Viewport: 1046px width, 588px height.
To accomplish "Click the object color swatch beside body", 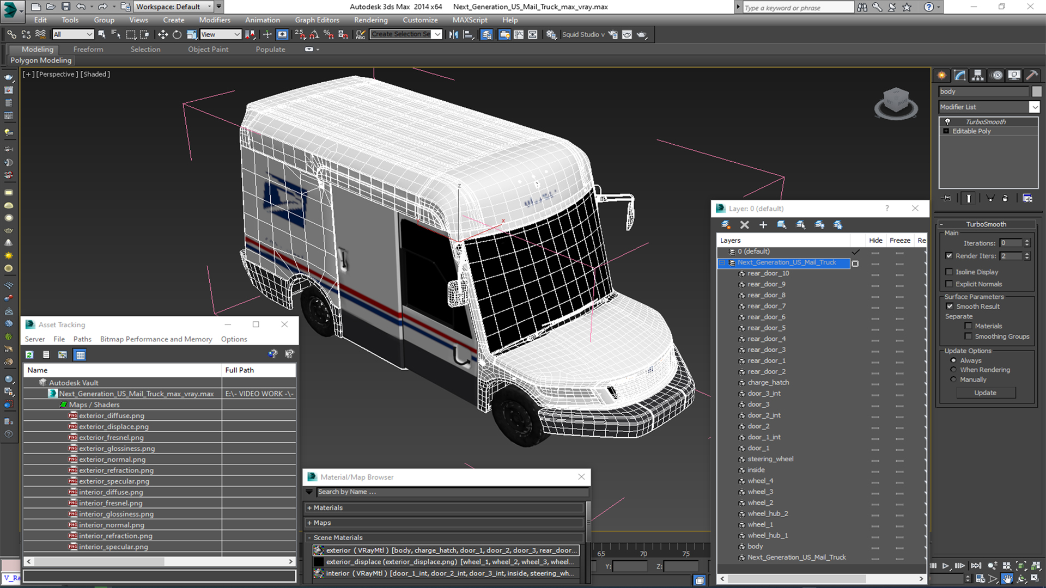I will pos(1036,91).
